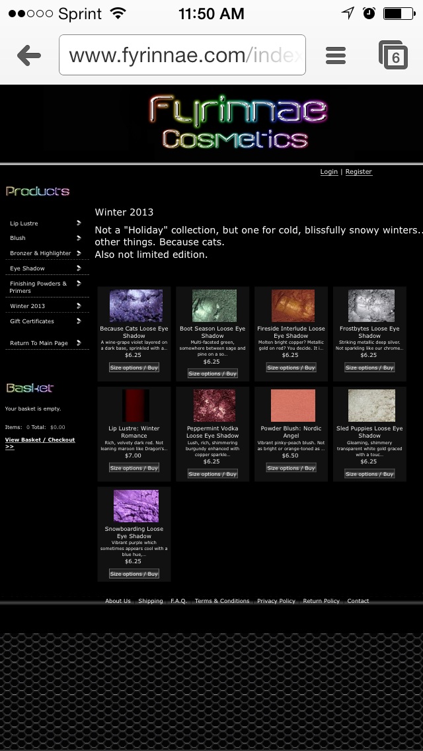Open Eye Shadow category

tap(27, 268)
